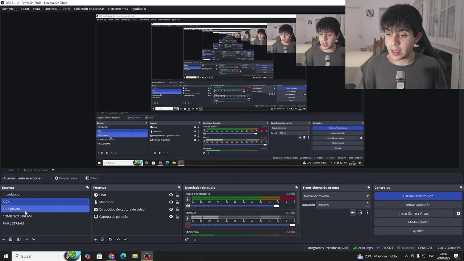Open advanced audio properties gears icon

click(x=187, y=239)
